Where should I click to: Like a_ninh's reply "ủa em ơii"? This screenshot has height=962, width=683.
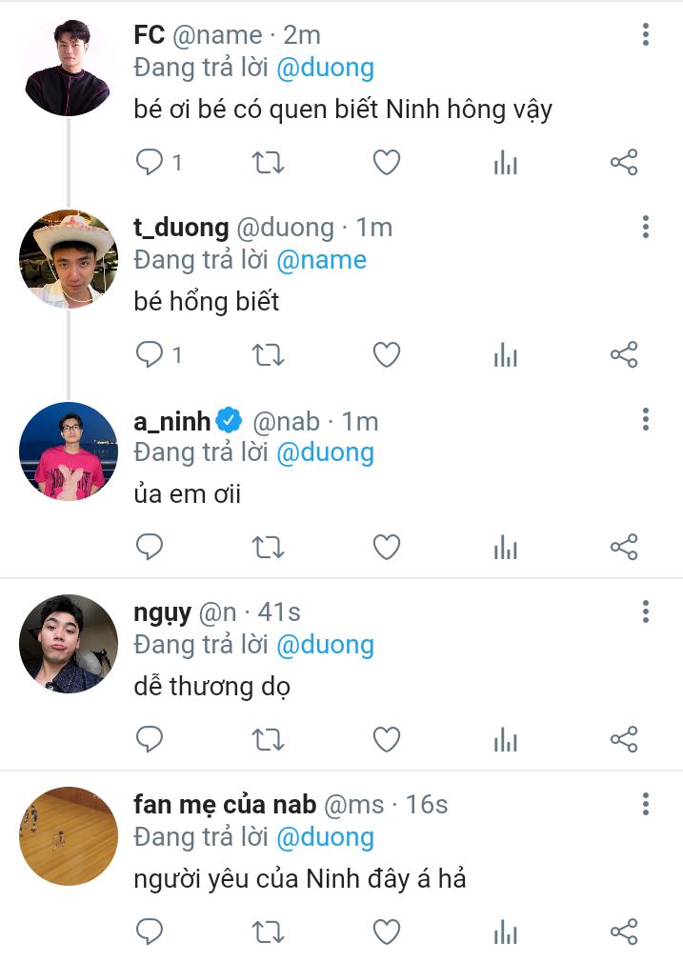[x=386, y=548]
